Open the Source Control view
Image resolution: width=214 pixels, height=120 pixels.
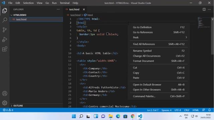4,30
